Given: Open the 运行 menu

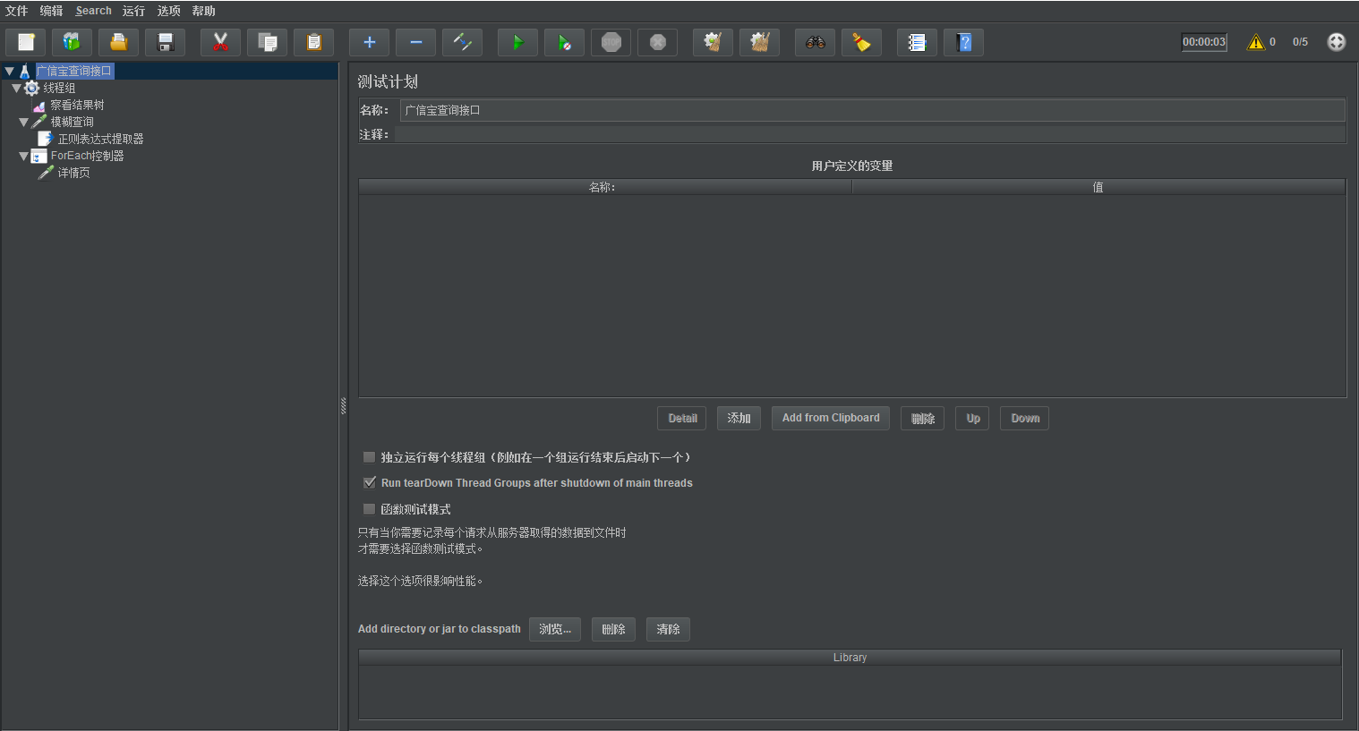Looking at the screenshot, I should click(x=133, y=11).
